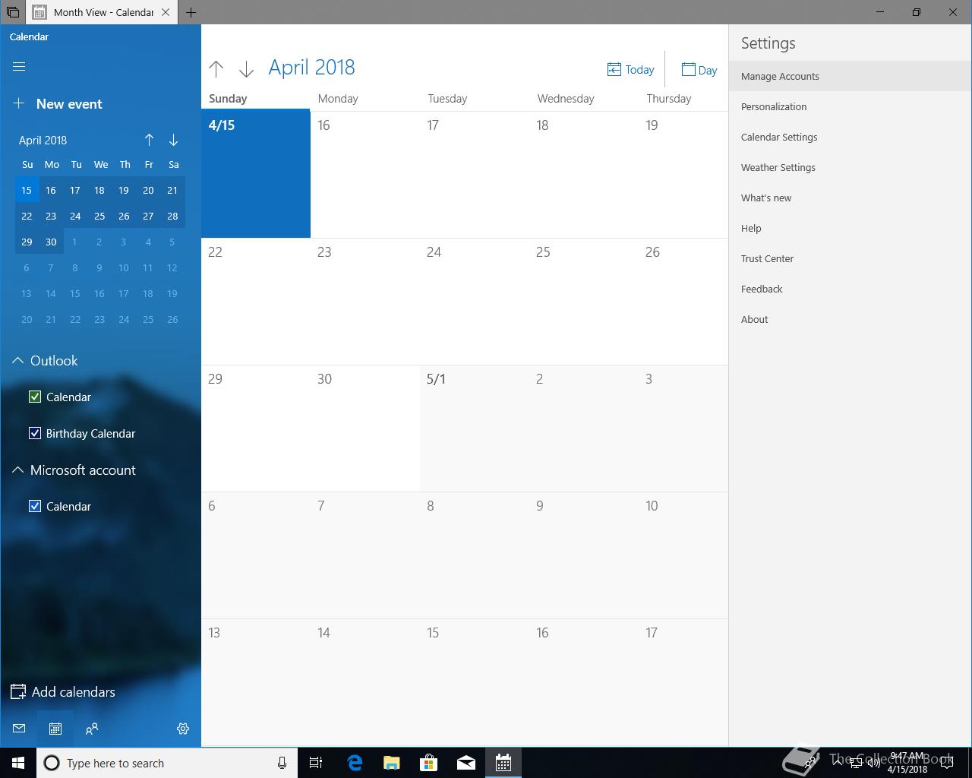The height and width of the screenshot is (778, 972).
Task: Collapse the Microsoft account section
Action: (x=18, y=470)
